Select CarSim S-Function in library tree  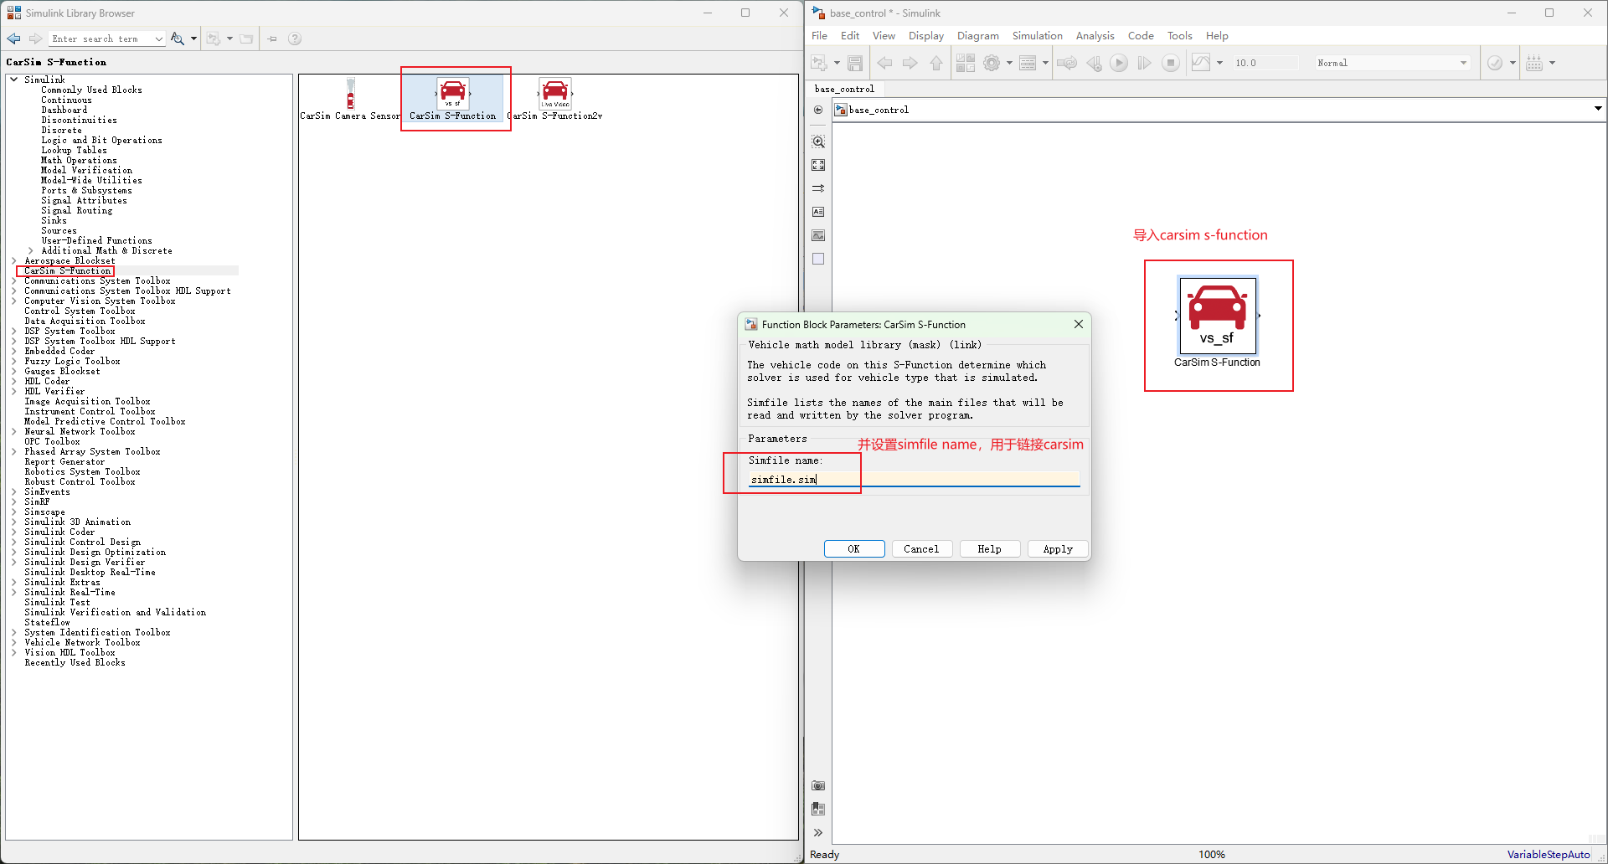(x=68, y=270)
